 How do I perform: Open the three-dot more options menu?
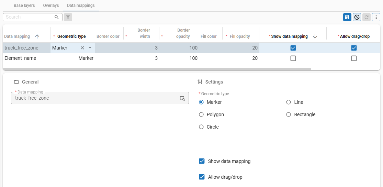[376, 17]
